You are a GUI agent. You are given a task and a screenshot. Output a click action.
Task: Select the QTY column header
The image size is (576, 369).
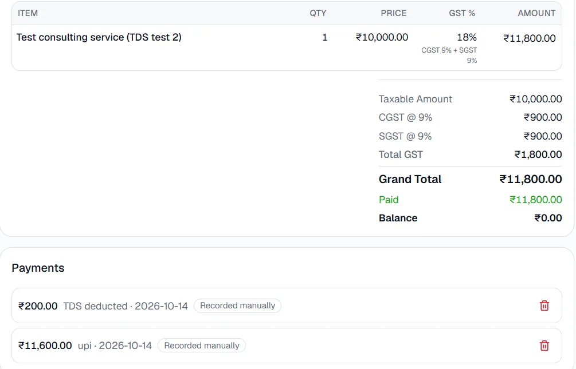(318, 13)
